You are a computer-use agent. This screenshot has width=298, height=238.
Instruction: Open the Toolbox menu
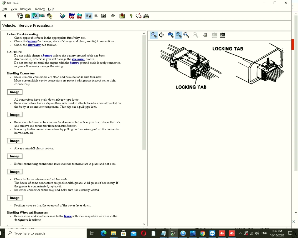[x=40, y=9]
